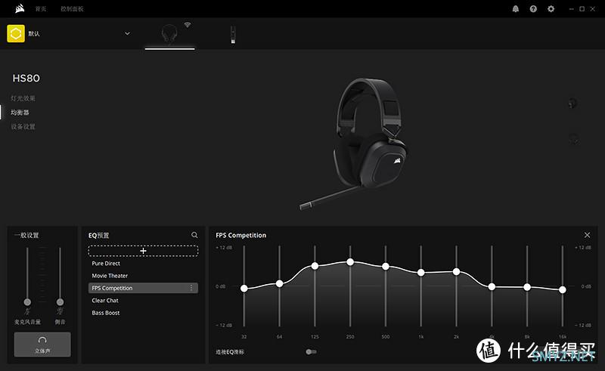The width and height of the screenshot is (605, 371).
Task: Click the 64 Hz EQ band handle
Action: 279,283
